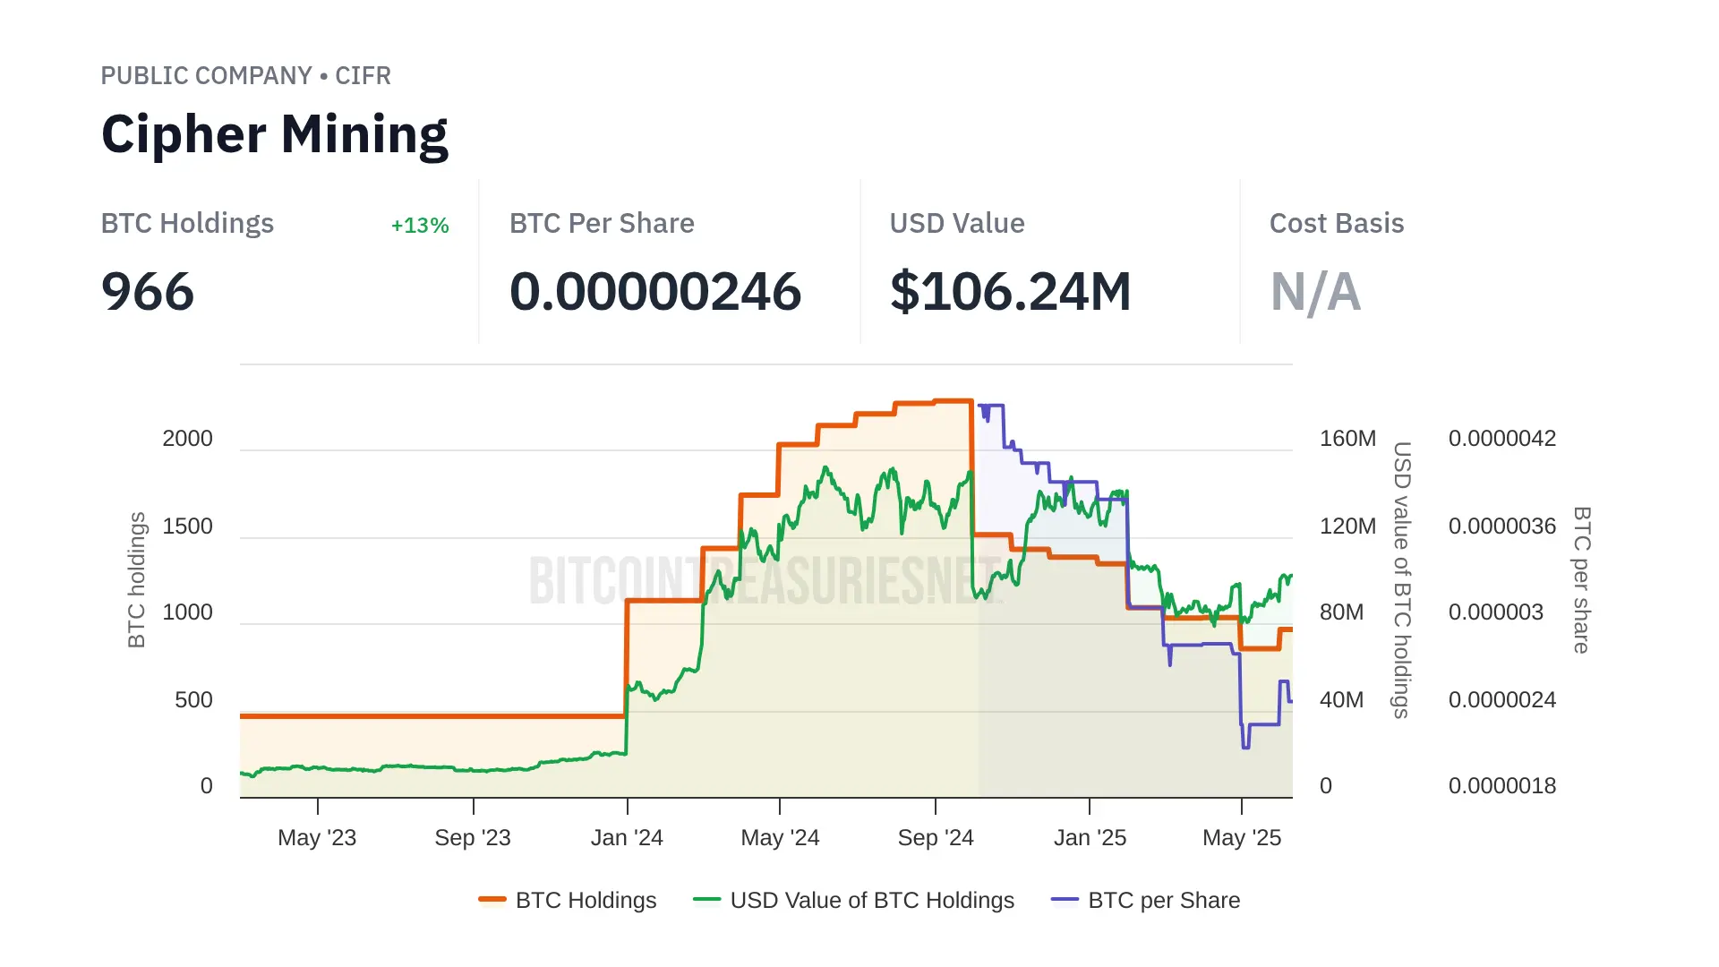Click the BTC holdings left axis title
The height and width of the screenshot is (967, 1719).
pyautogui.click(x=136, y=580)
